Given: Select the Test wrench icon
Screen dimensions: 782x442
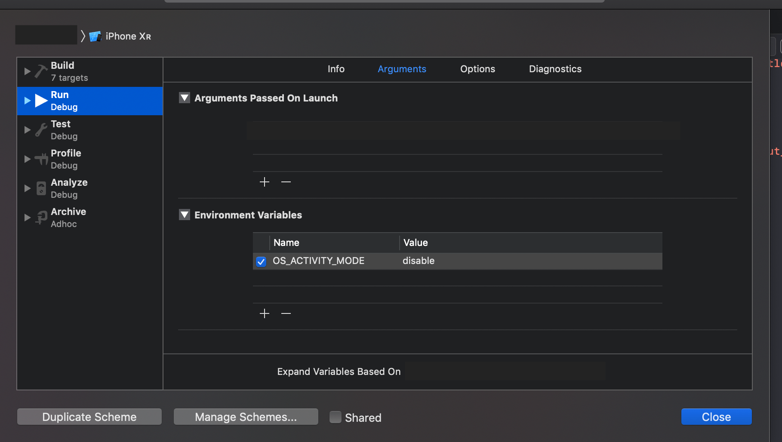Looking at the screenshot, I should pos(40,129).
